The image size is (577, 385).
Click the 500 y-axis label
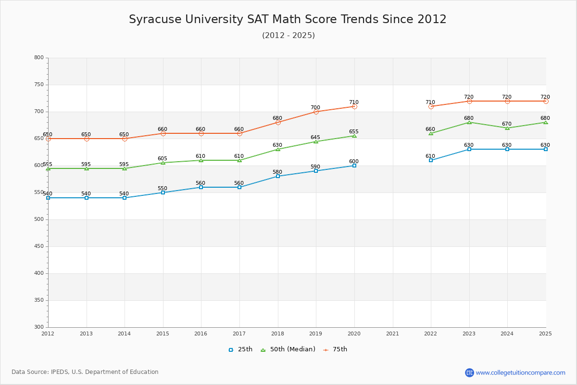39,219
